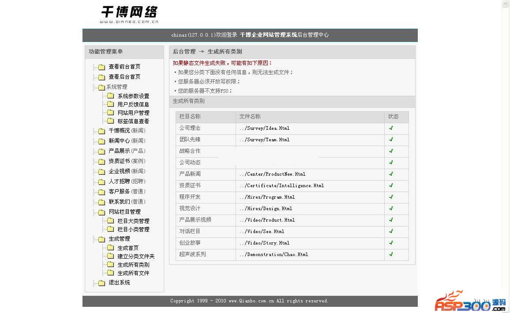
Task: Select 网站用户管理 menu item
Action: coord(133,113)
